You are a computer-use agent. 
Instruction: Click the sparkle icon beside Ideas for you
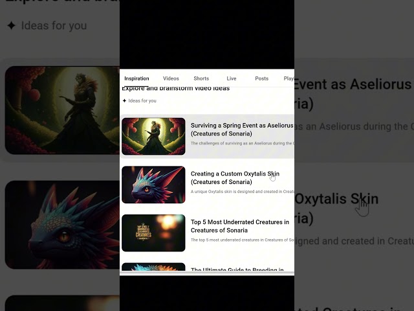[124, 100]
